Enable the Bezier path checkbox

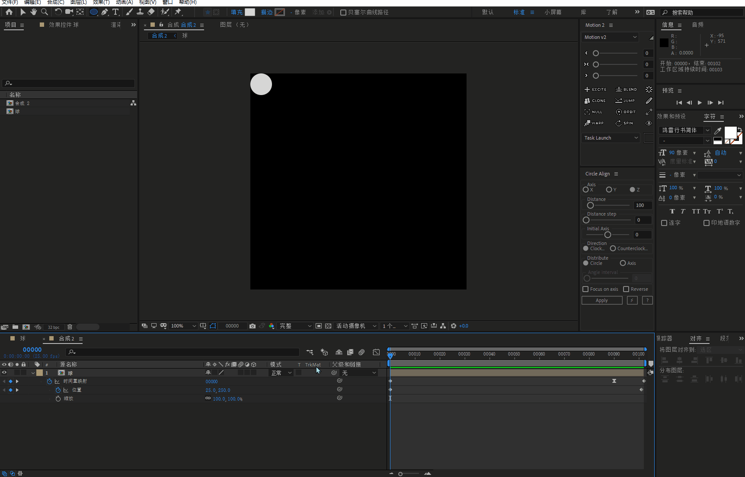click(343, 13)
